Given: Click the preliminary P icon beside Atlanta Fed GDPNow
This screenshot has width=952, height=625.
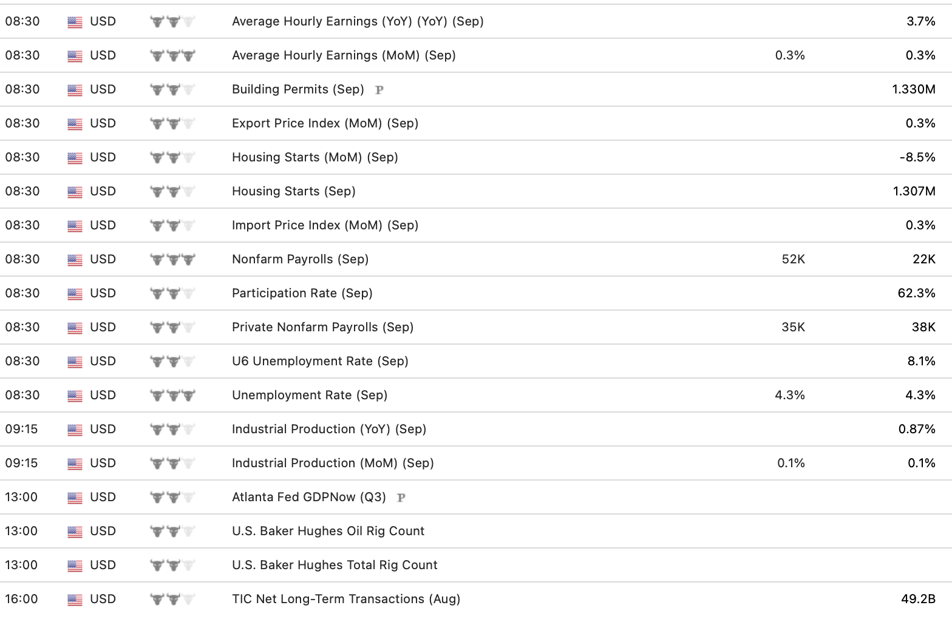Looking at the screenshot, I should [401, 498].
